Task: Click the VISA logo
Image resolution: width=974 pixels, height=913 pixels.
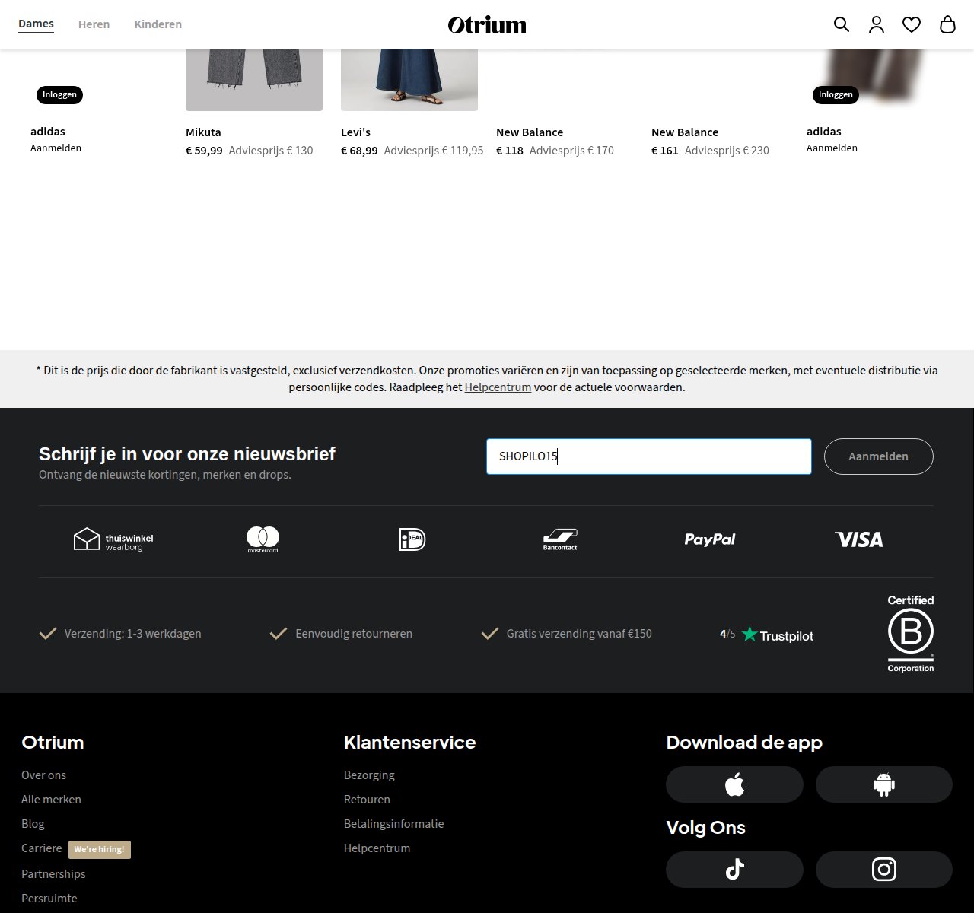Action: [859, 539]
